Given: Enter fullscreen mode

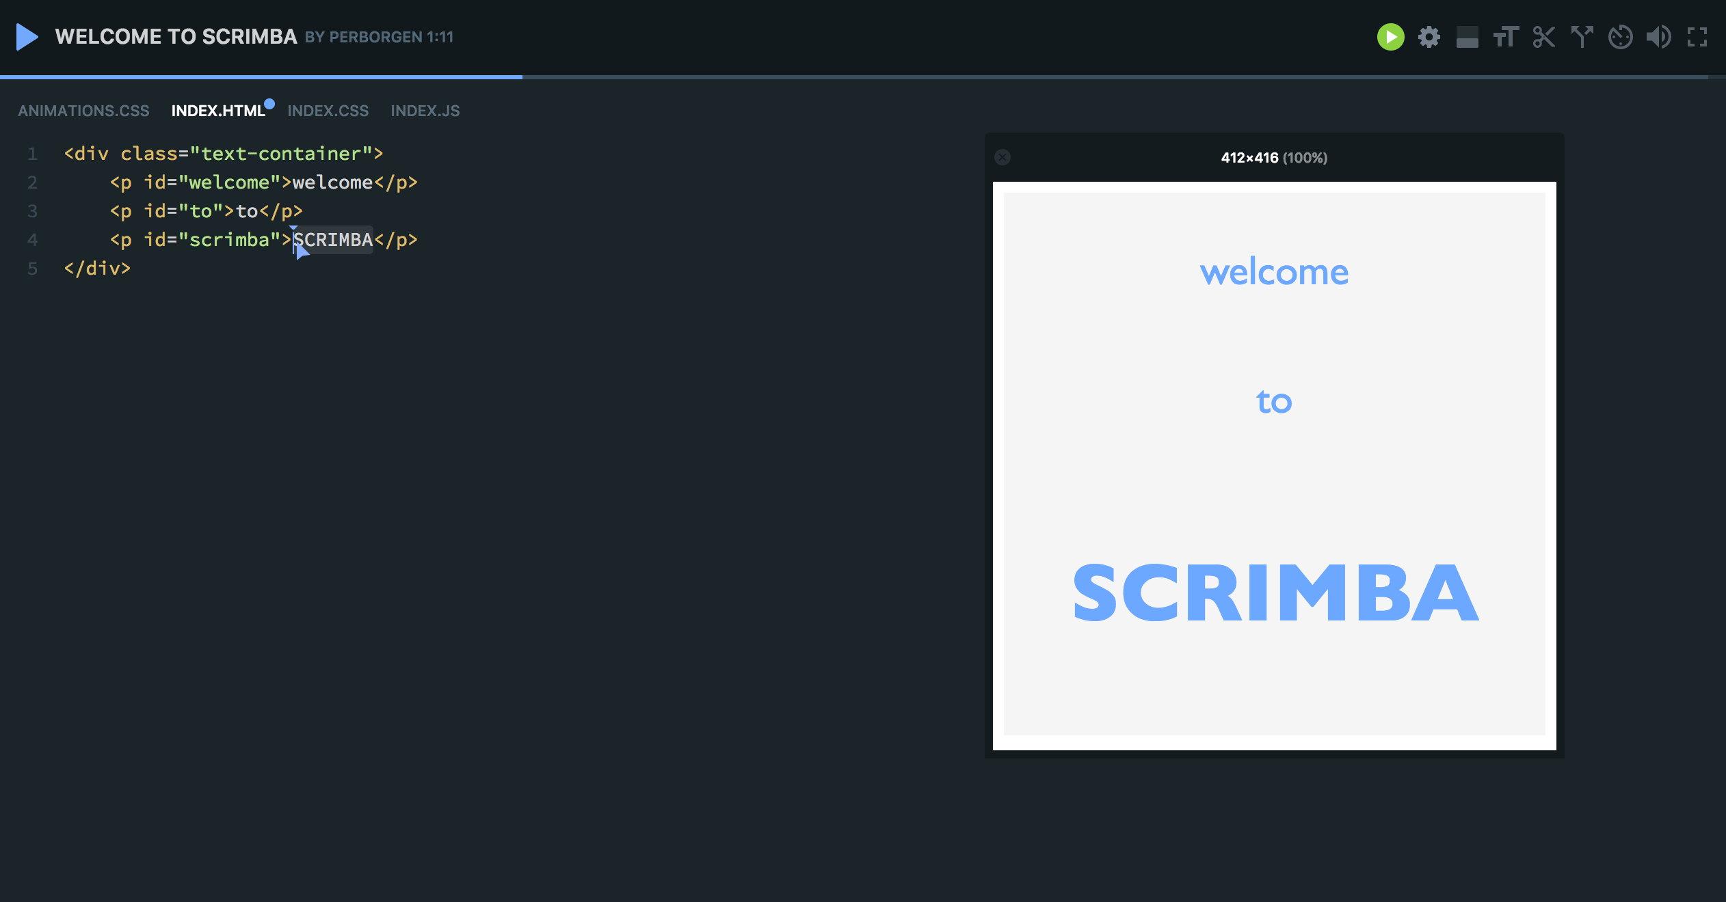Looking at the screenshot, I should (x=1699, y=37).
